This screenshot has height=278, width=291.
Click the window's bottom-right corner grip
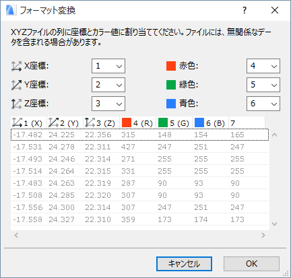click(286, 273)
